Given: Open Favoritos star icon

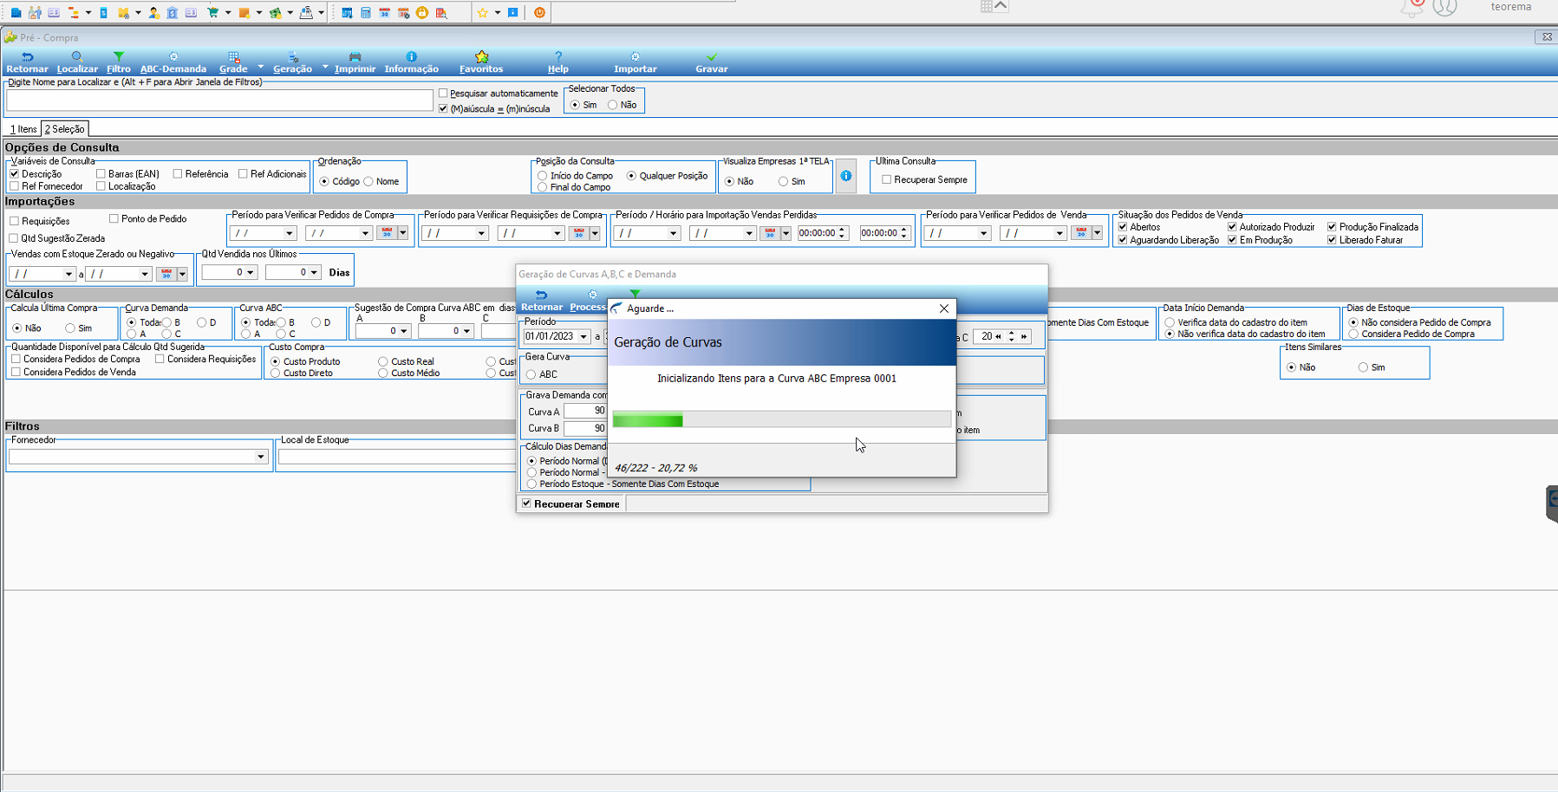Looking at the screenshot, I should point(481,57).
